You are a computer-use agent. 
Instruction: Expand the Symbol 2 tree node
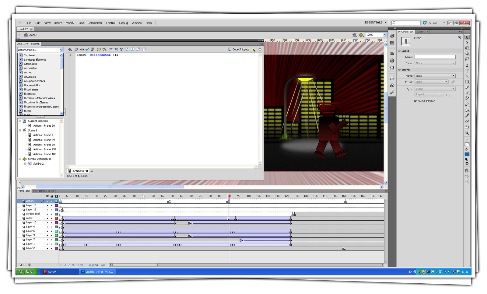[25, 164]
